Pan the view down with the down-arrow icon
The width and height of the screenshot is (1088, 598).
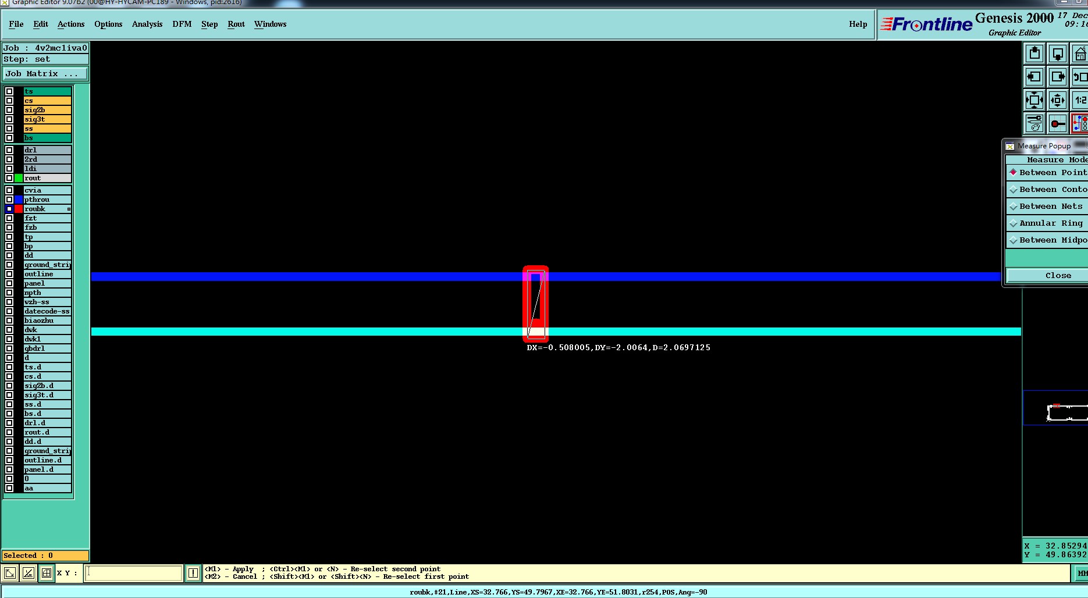[x=1058, y=54]
